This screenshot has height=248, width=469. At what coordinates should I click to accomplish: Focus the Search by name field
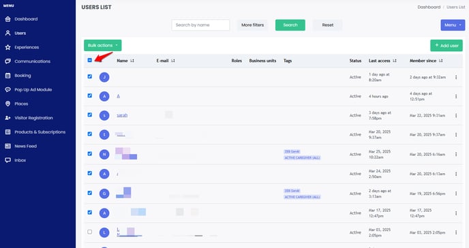200,25
